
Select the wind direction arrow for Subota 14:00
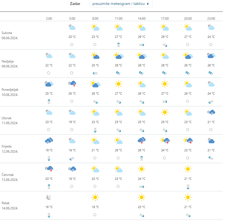pos(142,45)
